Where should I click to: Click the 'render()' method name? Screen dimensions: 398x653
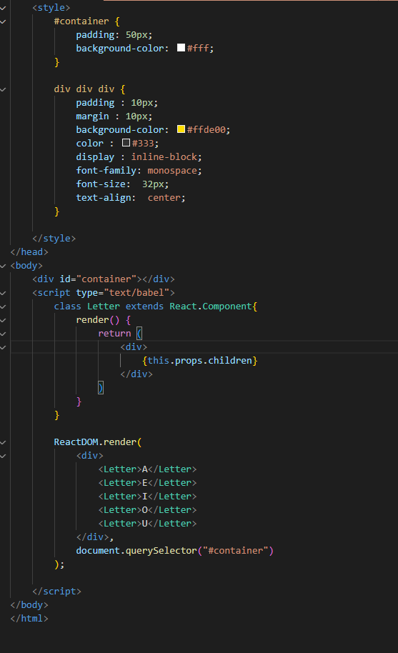98,320
